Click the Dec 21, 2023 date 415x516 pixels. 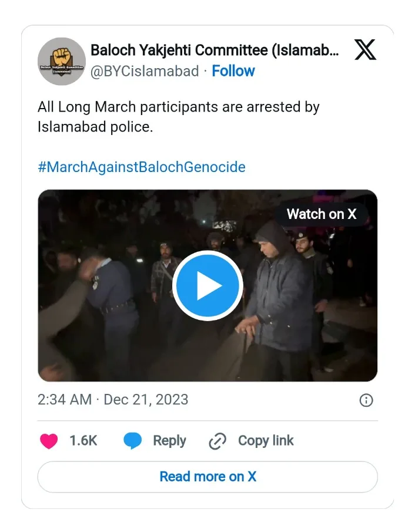click(x=146, y=400)
